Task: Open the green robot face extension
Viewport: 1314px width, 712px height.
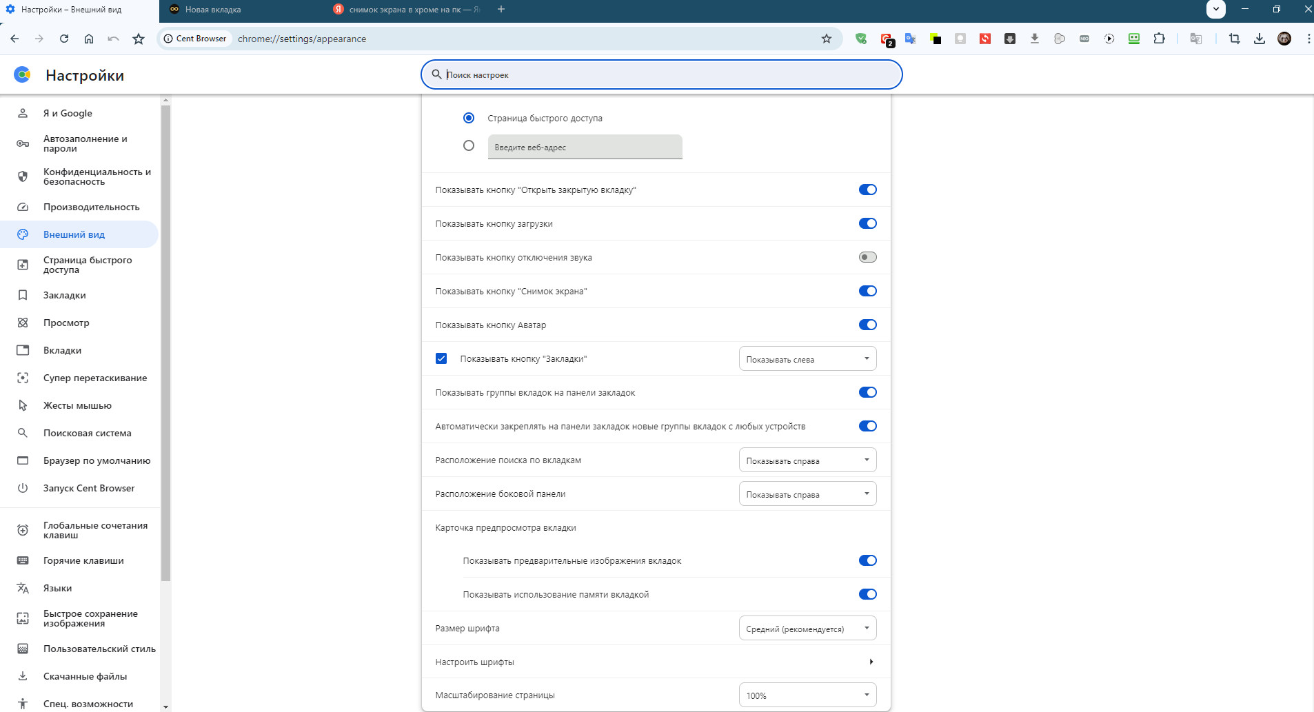Action: tap(1134, 39)
